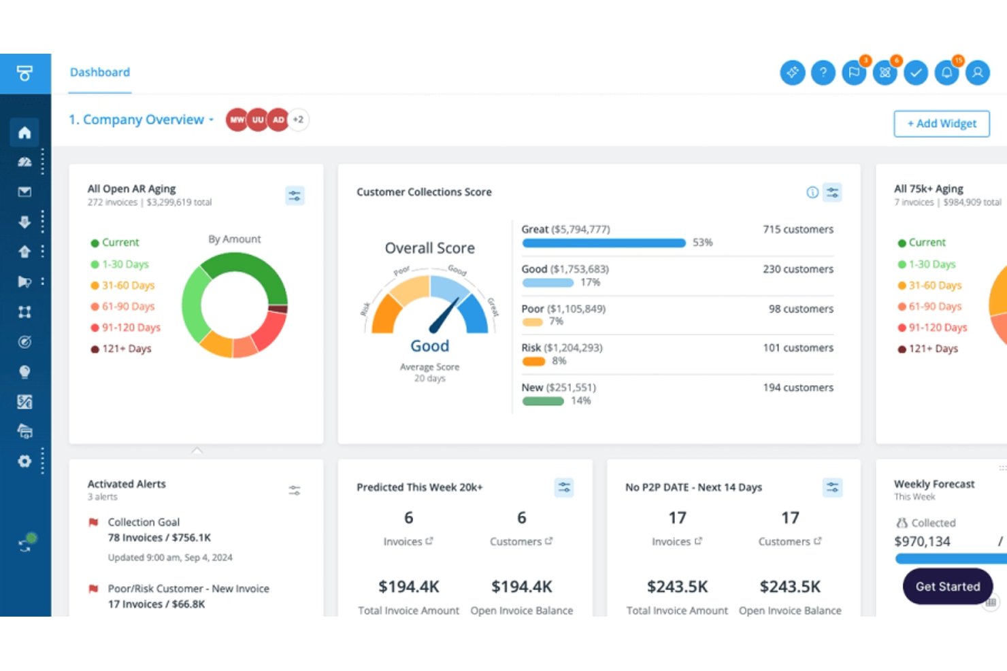This screenshot has width=1007, height=671.
Task: Click the sync status icon in sidebar
Action: [x=27, y=543]
